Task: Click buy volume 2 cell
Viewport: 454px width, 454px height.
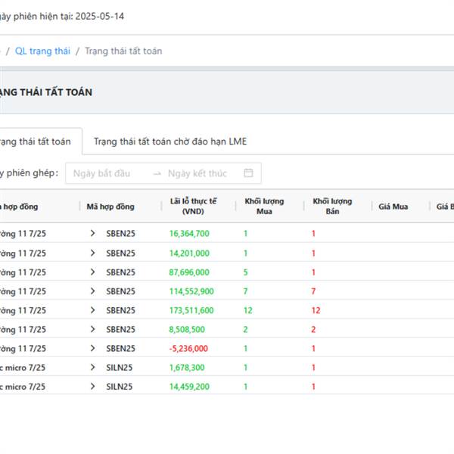Action: (x=245, y=329)
